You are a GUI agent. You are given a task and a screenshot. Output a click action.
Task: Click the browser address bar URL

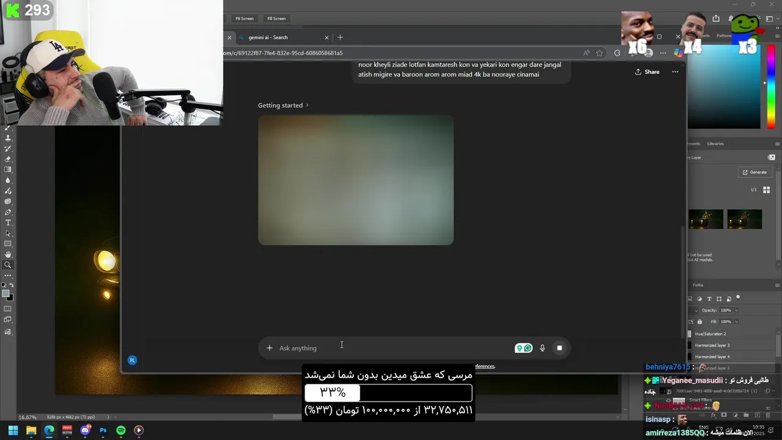point(283,53)
